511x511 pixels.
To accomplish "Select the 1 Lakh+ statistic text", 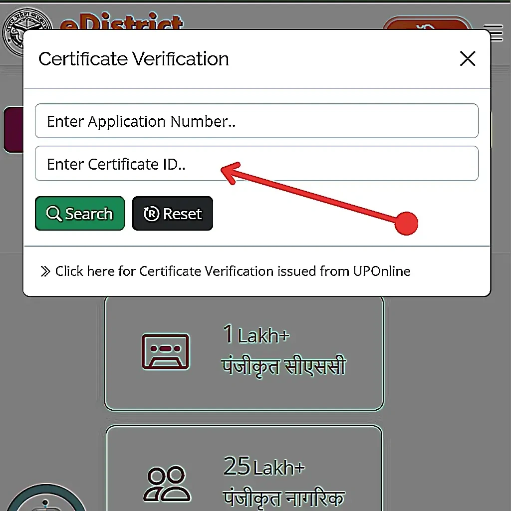I will [x=256, y=335].
